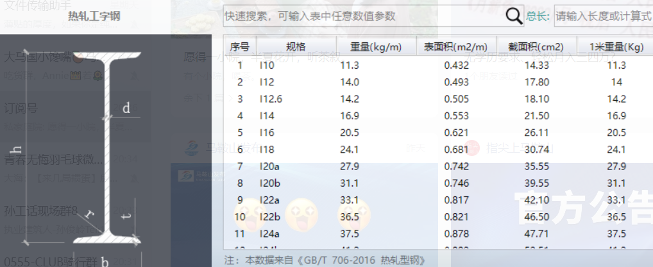
Task: Select the I20b specification row
Action: [x=438, y=184]
